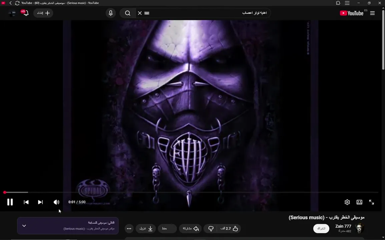Open the player settings gear
This screenshot has width=385, height=240.
pos(347,202)
